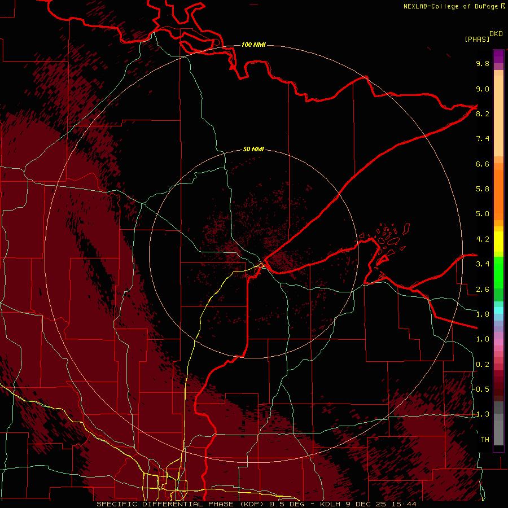Pick the cyan color bar segment
The image size is (508, 508).
(x=498, y=310)
